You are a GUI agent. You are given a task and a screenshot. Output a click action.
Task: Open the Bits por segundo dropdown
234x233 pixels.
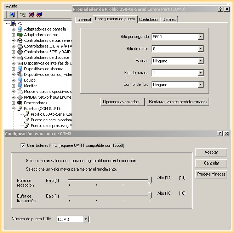click(x=201, y=37)
